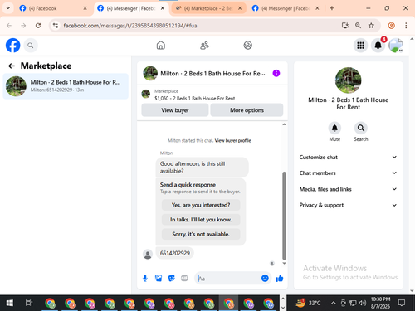Send quick reply 'Sorry, it's not available.'
The image size is (415, 311).
(201, 234)
